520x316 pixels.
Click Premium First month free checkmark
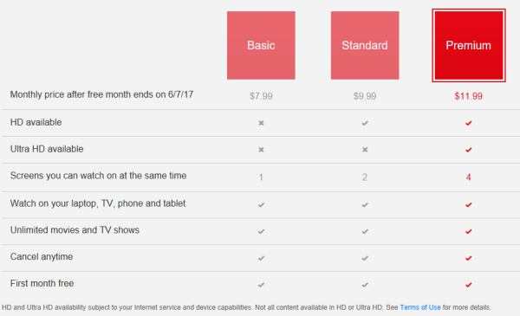point(469,285)
